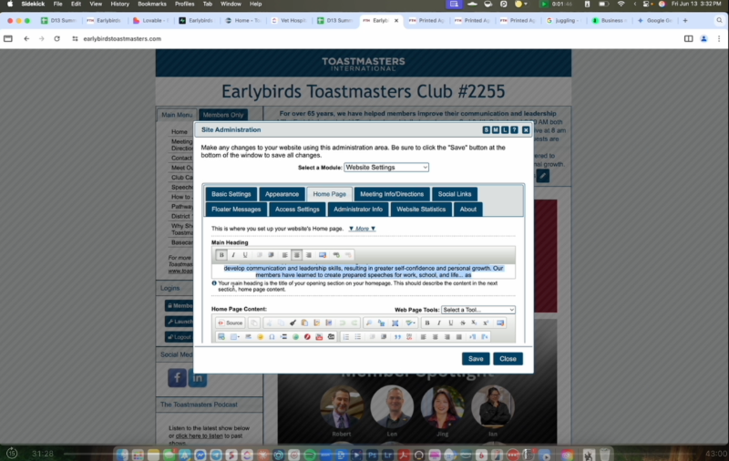Click the Select All icon

(395, 323)
